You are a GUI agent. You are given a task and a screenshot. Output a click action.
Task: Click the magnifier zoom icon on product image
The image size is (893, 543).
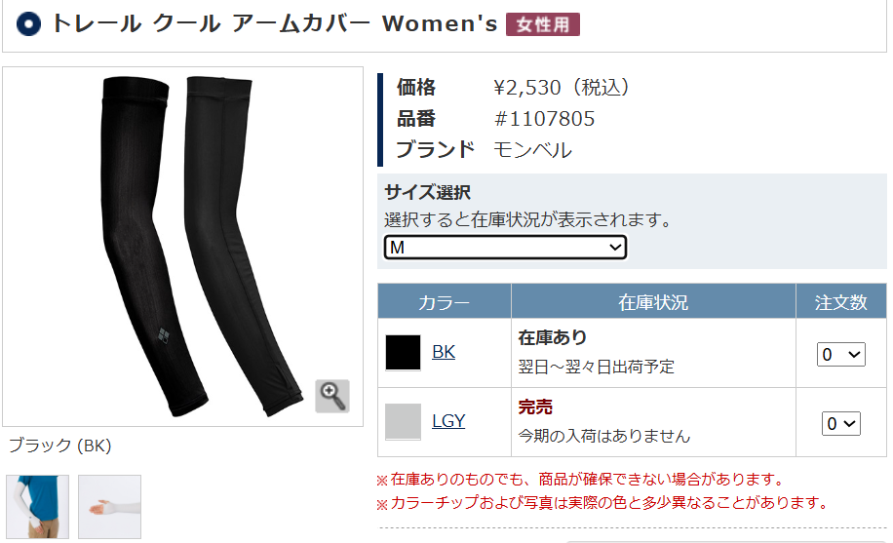tap(332, 396)
